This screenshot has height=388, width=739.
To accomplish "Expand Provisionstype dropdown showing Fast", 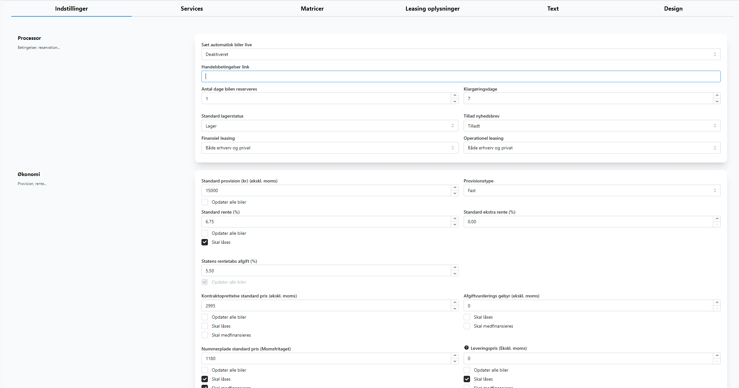I will pyautogui.click(x=592, y=190).
